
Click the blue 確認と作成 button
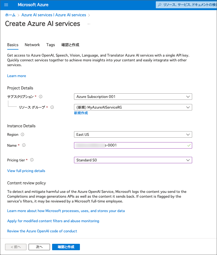click(66, 247)
